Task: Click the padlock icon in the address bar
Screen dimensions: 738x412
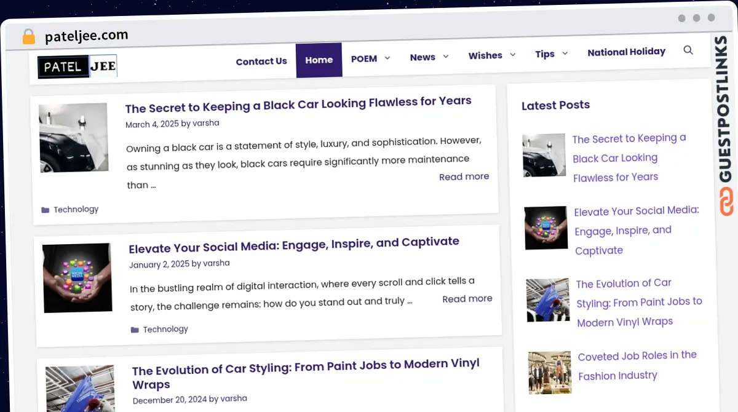Action: pyautogui.click(x=28, y=37)
